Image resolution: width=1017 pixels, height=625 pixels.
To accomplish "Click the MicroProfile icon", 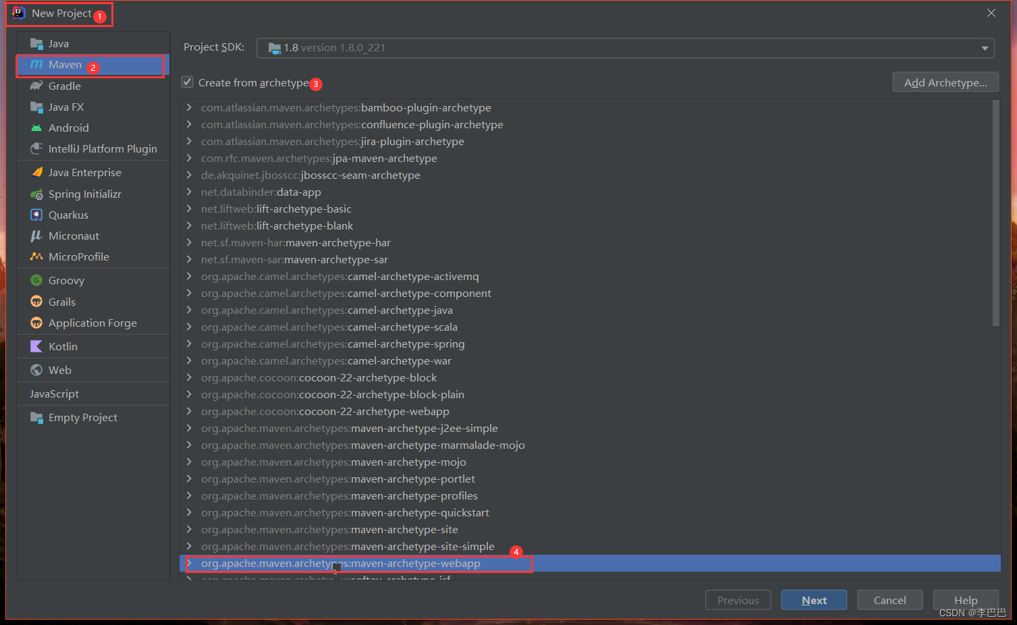I will [36, 256].
